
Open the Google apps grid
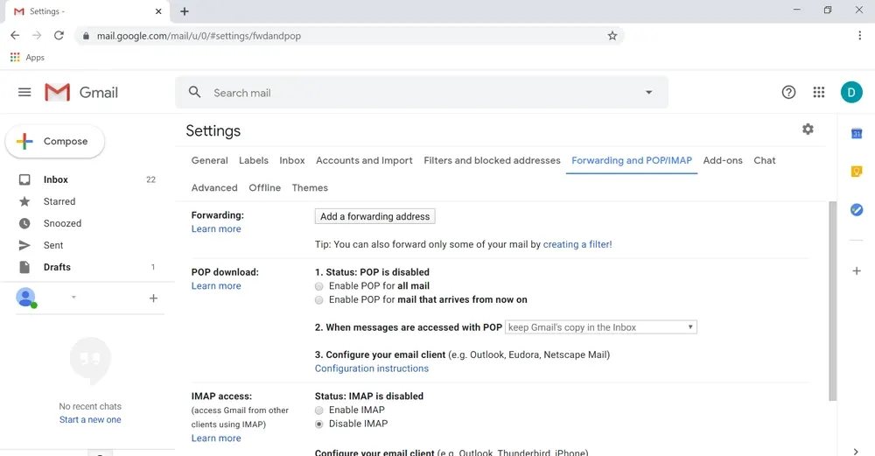tap(819, 92)
